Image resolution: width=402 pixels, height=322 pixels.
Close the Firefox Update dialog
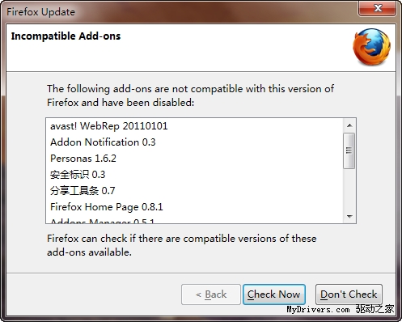pyautogui.click(x=378, y=8)
